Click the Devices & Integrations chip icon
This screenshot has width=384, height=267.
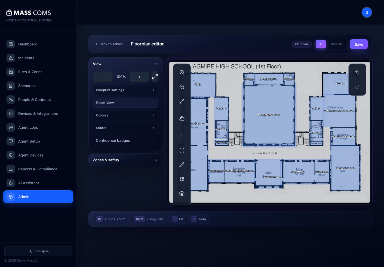click(x=11, y=113)
